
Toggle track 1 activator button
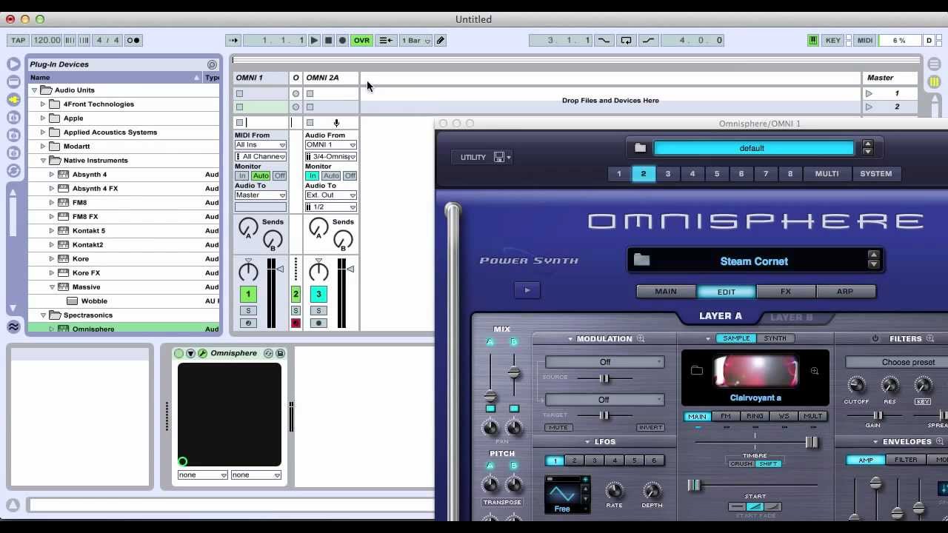(x=248, y=294)
